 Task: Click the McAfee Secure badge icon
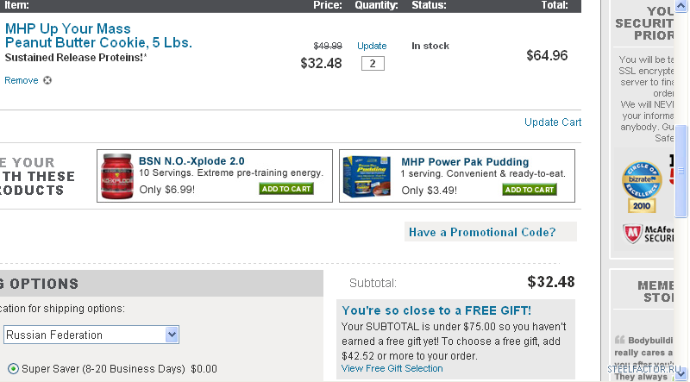[632, 234]
